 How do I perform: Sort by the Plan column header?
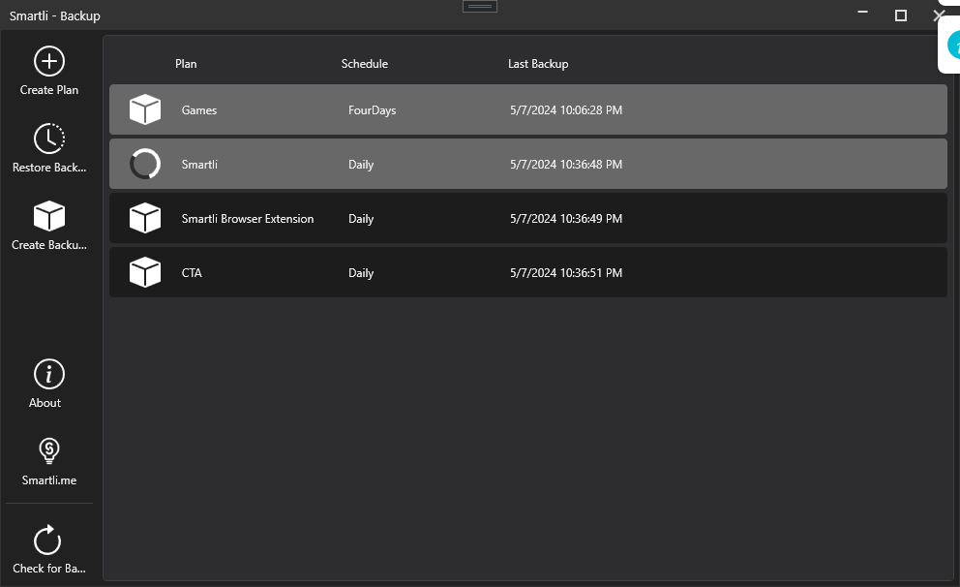click(186, 64)
